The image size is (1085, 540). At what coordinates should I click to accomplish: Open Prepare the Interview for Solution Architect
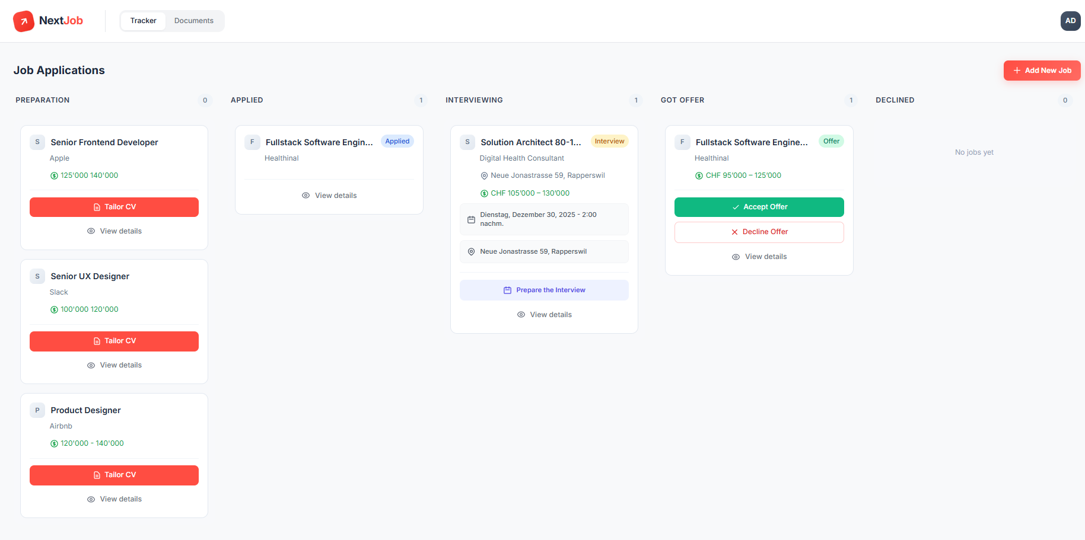[544, 290]
